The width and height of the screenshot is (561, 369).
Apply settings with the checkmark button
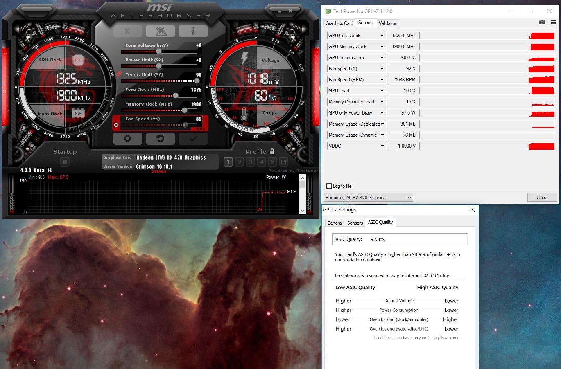tap(193, 139)
